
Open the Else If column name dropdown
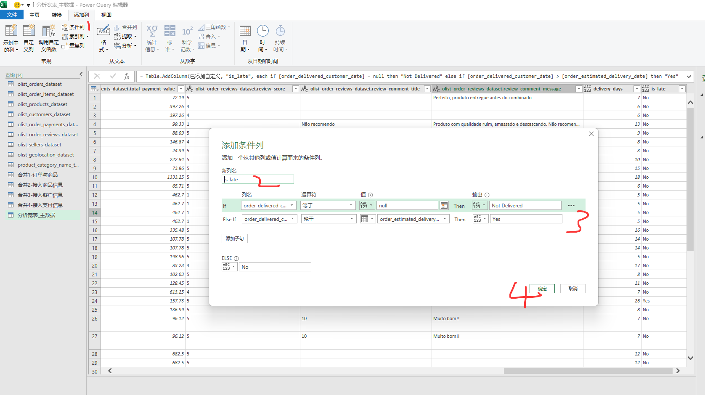pyautogui.click(x=270, y=219)
